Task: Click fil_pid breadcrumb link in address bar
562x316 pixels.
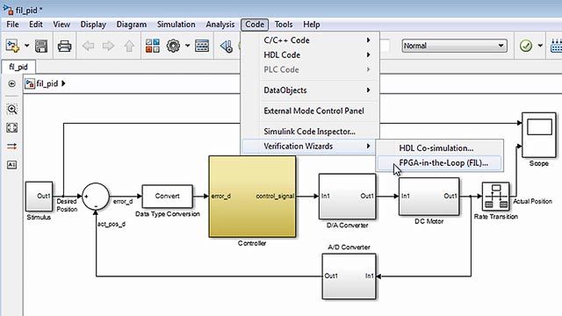Action: pos(47,84)
